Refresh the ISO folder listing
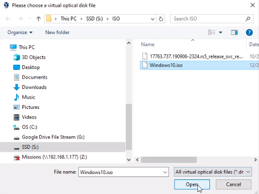Screen dimensions: 259x194 [x=161, y=18]
